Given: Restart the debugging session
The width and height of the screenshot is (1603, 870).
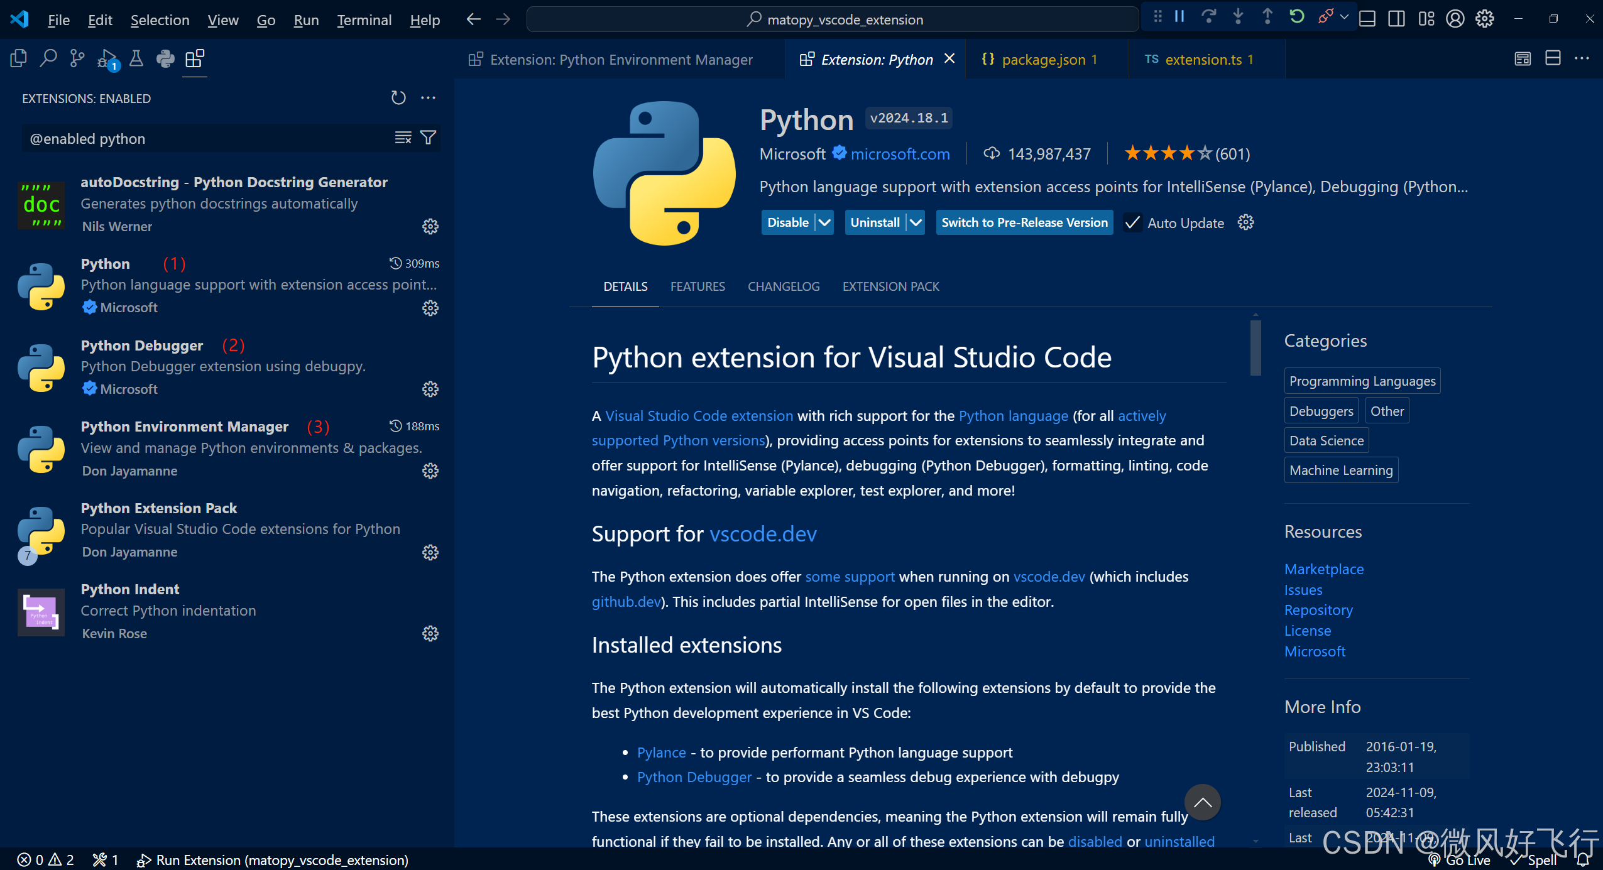Looking at the screenshot, I should pyautogui.click(x=1296, y=18).
